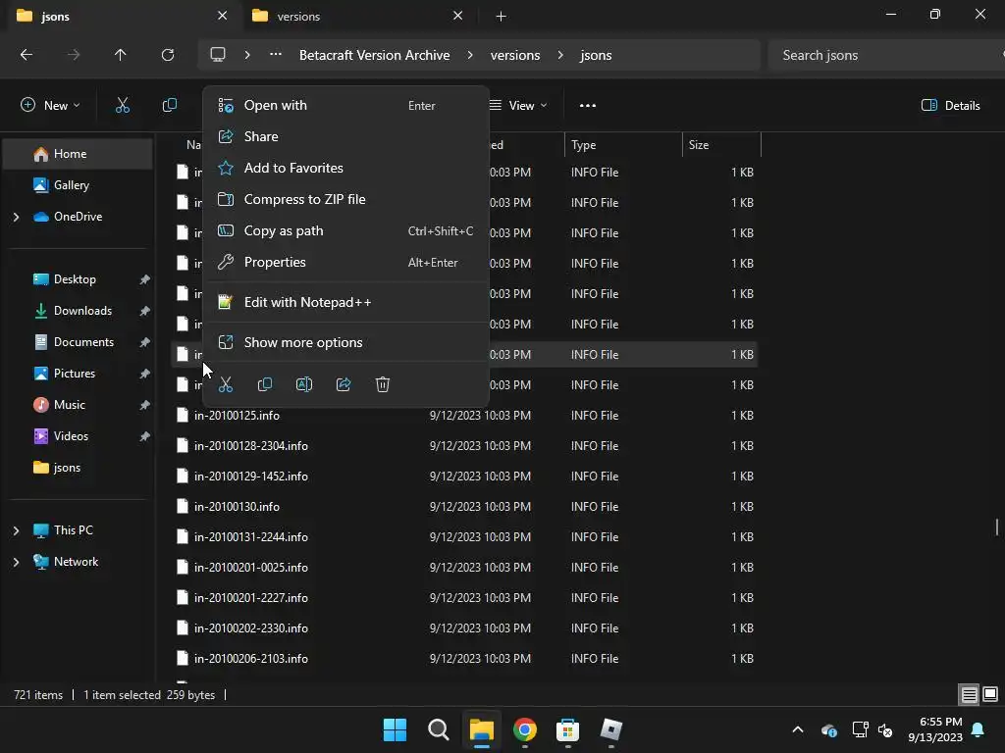
Task: Toggle the Details pane
Action: tap(950, 106)
